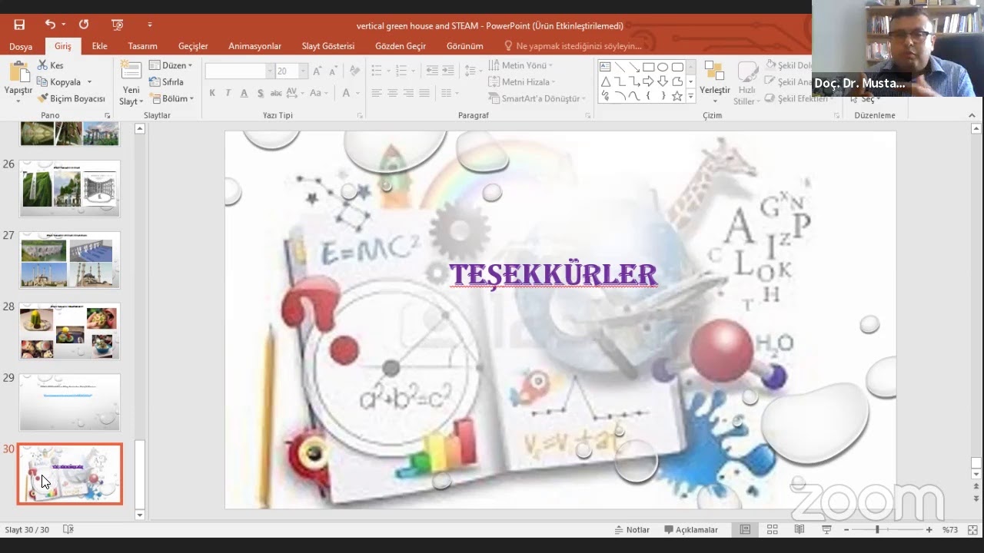Start slideshow from beginning via quick access icon

117,25
